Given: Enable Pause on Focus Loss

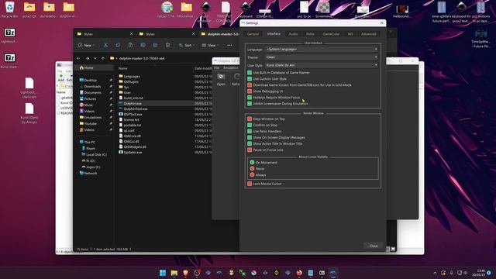Looking at the screenshot, I should click(265, 150).
